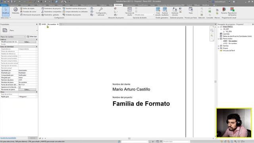Image resolution: width=254 pixels, height=143 pixels.
Task: Open Forzados de cursor settings
Action: [x=28, y=12]
